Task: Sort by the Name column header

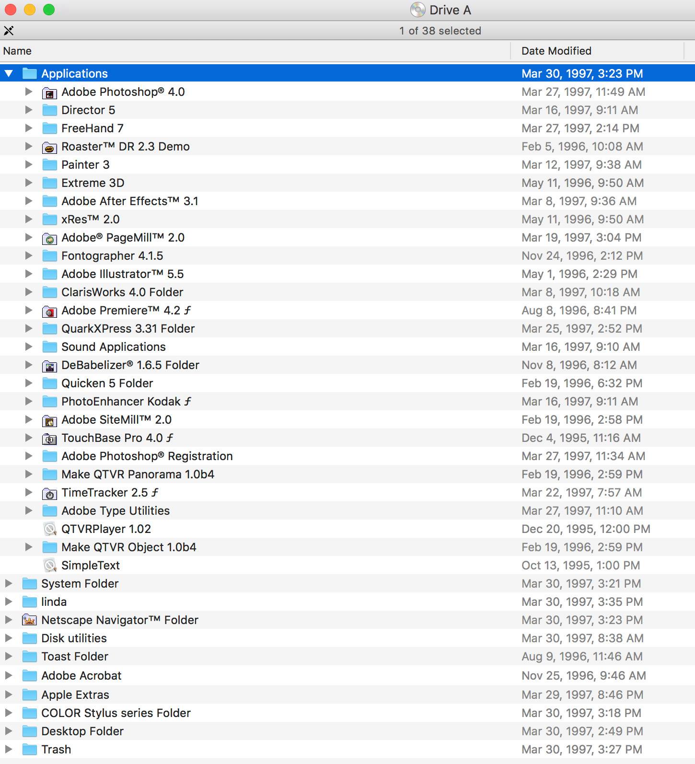Action: 255,51
